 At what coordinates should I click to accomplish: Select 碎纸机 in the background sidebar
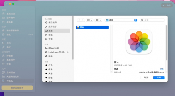pos(17,81)
